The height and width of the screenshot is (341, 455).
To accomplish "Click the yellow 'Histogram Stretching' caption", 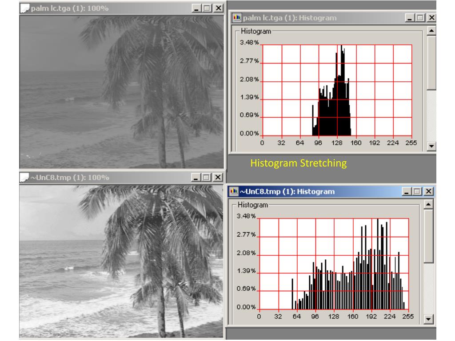I will tap(299, 163).
